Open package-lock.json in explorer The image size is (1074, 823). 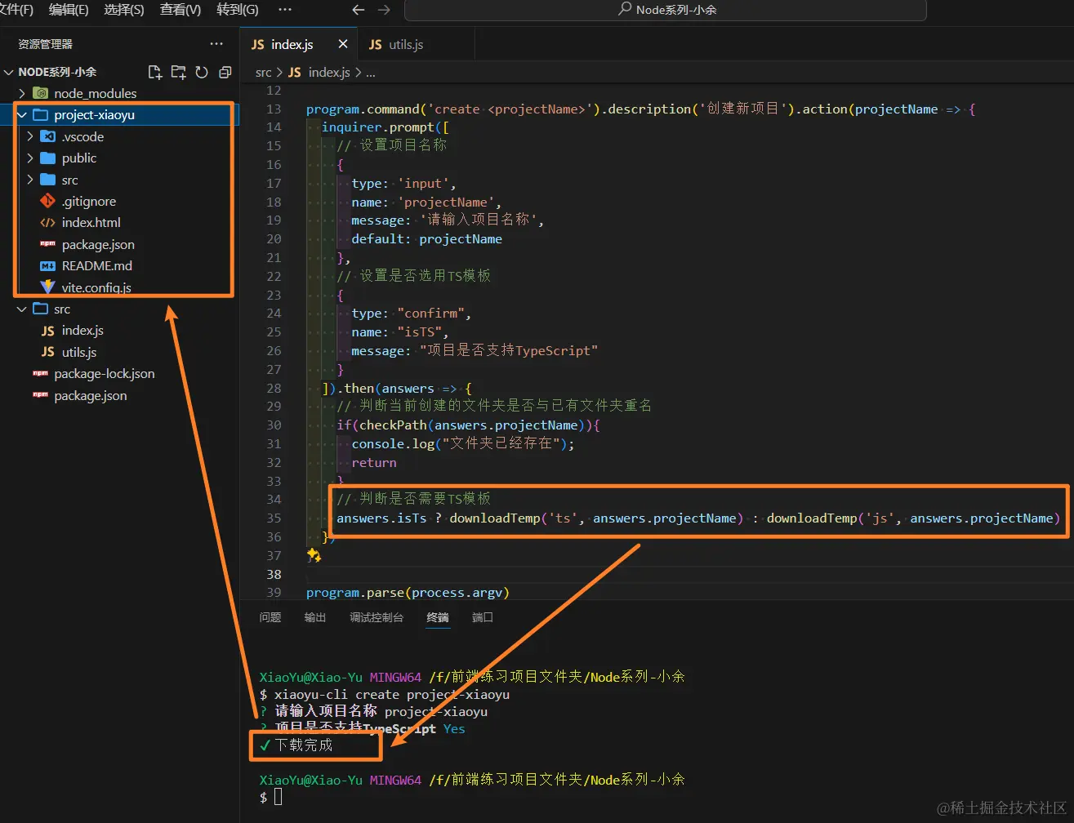click(105, 373)
